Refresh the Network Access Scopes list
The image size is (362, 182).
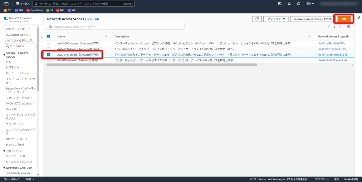tap(257, 19)
